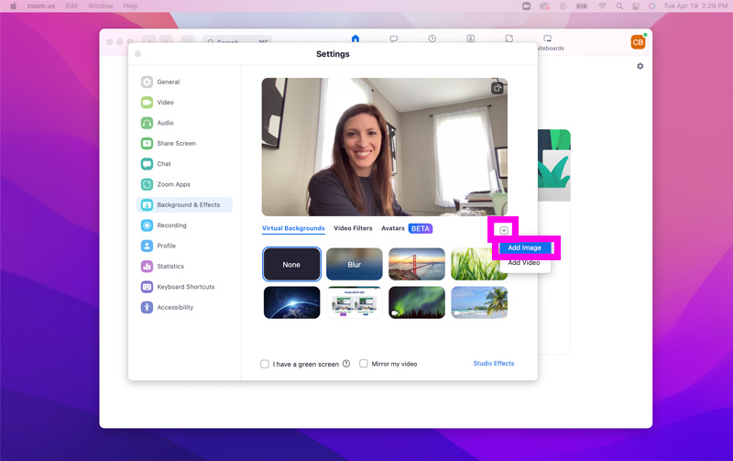The image size is (733, 461).
Task: Select northern lights video background
Action: coord(417,302)
